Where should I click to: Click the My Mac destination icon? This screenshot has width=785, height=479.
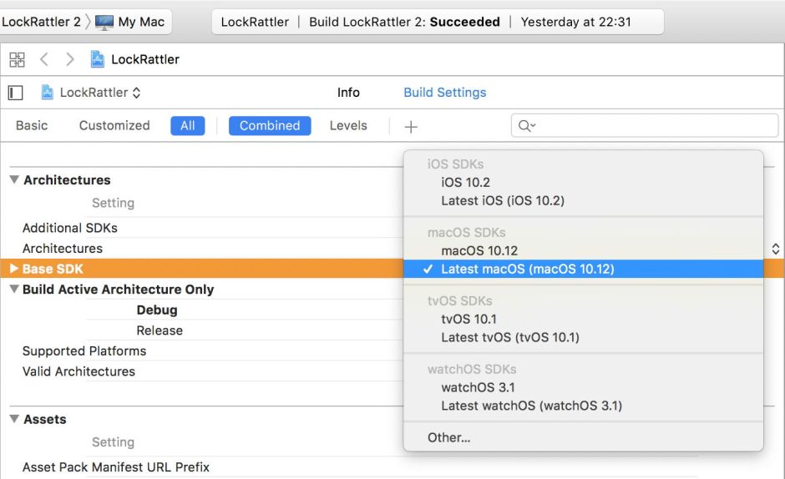coord(104,22)
